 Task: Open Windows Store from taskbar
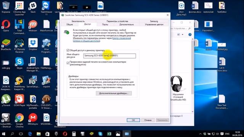click(47, 134)
